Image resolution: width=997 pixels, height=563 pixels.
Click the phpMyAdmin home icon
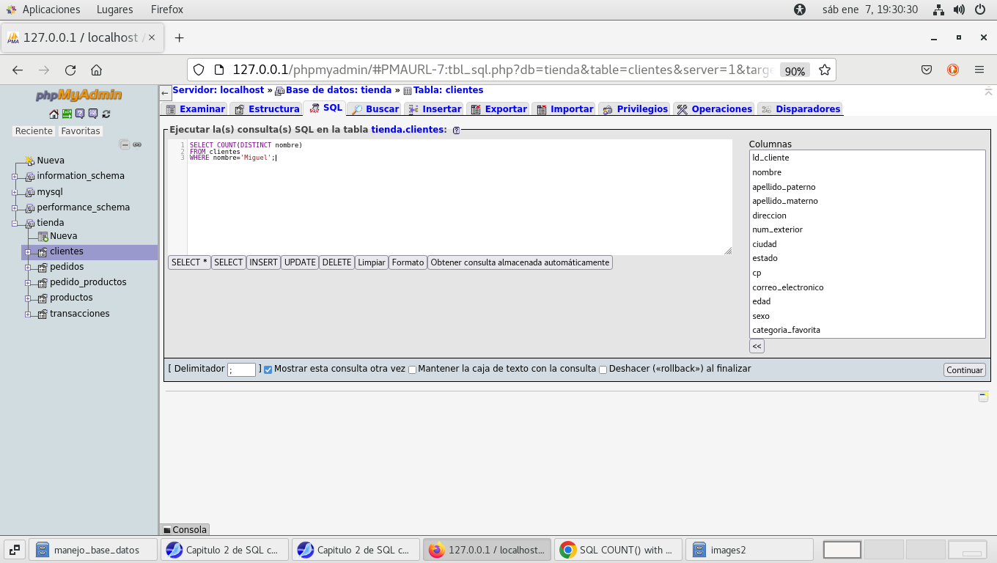(54, 114)
